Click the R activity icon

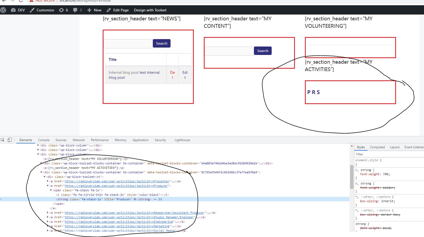coord(313,92)
